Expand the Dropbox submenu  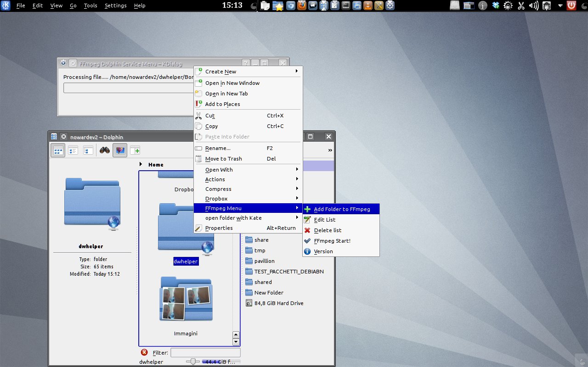[x=248, y=199]
